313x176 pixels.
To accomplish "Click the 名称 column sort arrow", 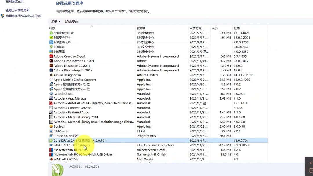I will point(92,26).
